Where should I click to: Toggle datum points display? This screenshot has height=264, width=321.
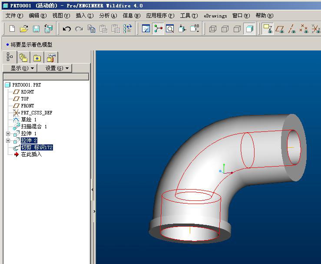(304, 29)
